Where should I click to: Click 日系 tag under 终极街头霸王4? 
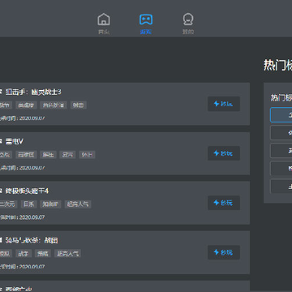point(28,204)
